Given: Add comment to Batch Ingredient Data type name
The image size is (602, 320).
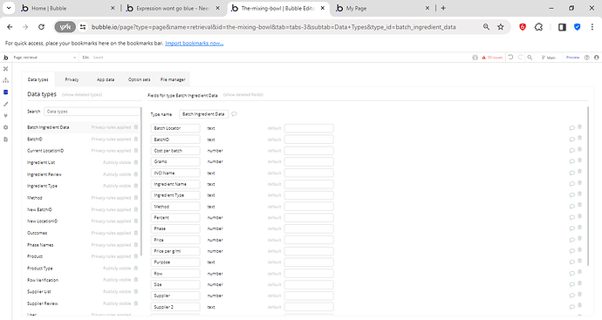Looking at the screenshot, I should point(234,114).
